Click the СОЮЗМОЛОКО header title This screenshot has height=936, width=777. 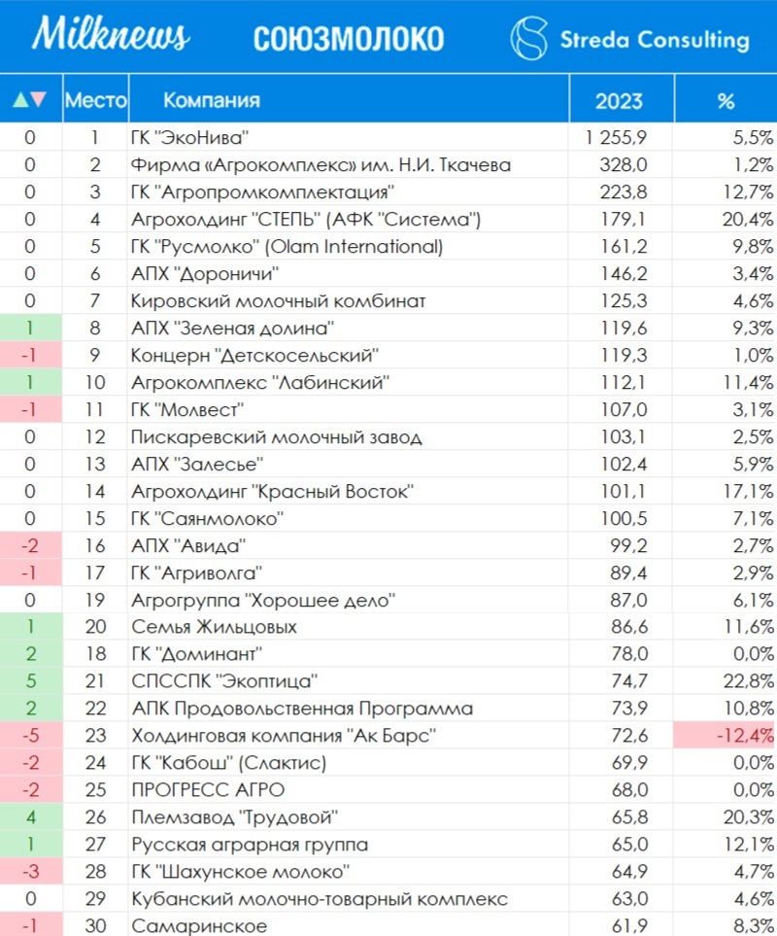click(x=349, y=39)
